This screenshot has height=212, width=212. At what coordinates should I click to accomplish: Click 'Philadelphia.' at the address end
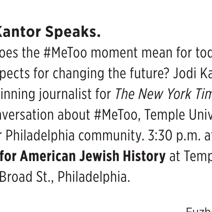coord(94,177)
